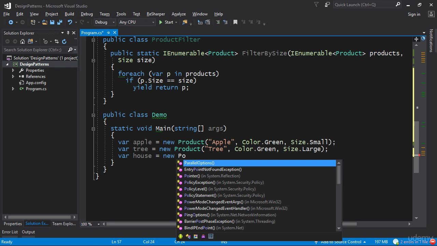Click the 2 errors in 1 file indicator
Viewport: 437px width, 246px height.
[411, 242]
